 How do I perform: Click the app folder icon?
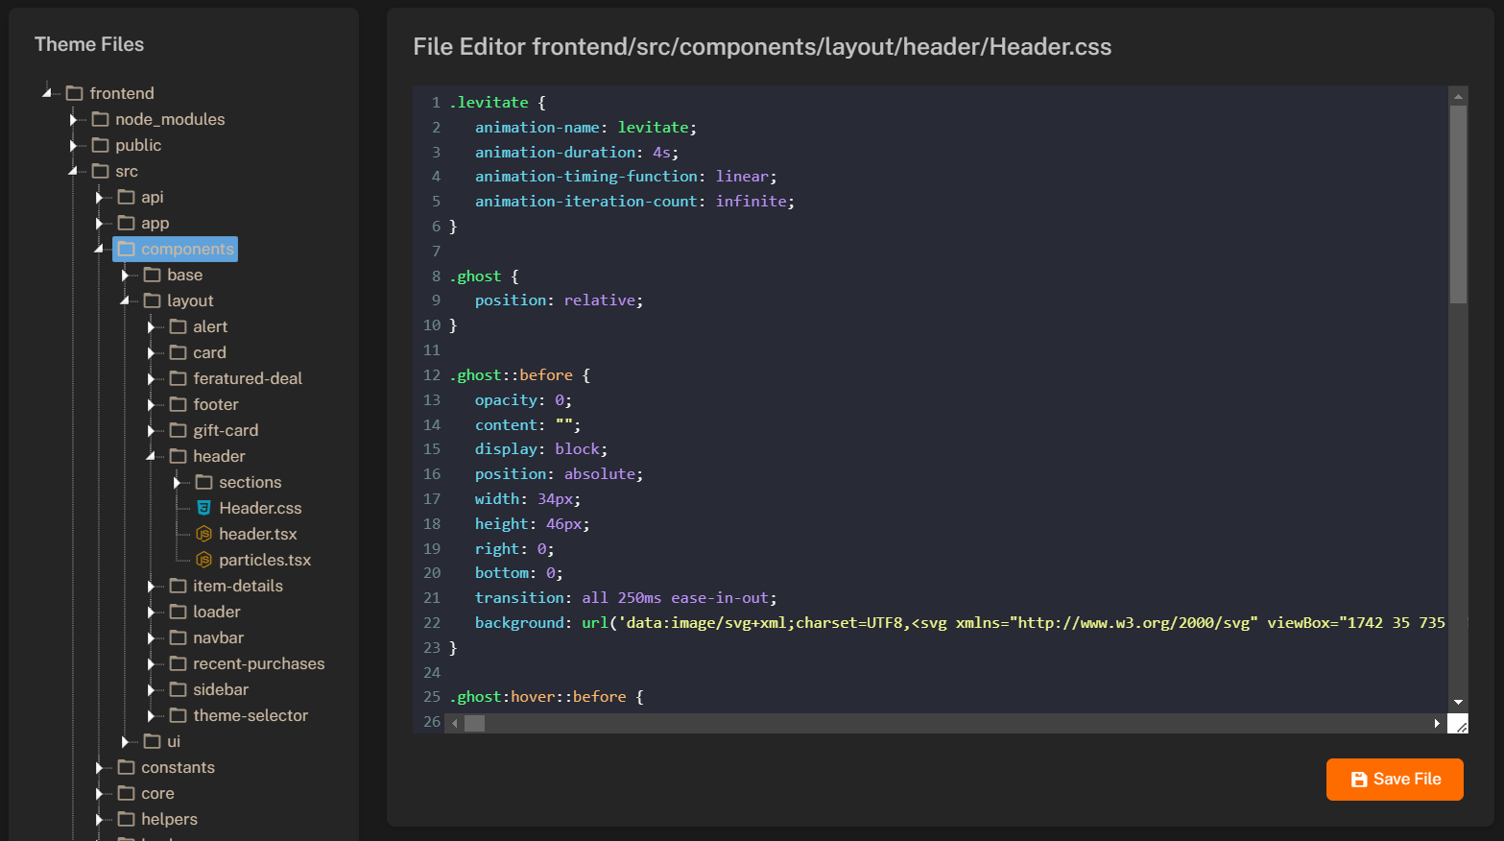pyautogui.click(x=126, y=223)
